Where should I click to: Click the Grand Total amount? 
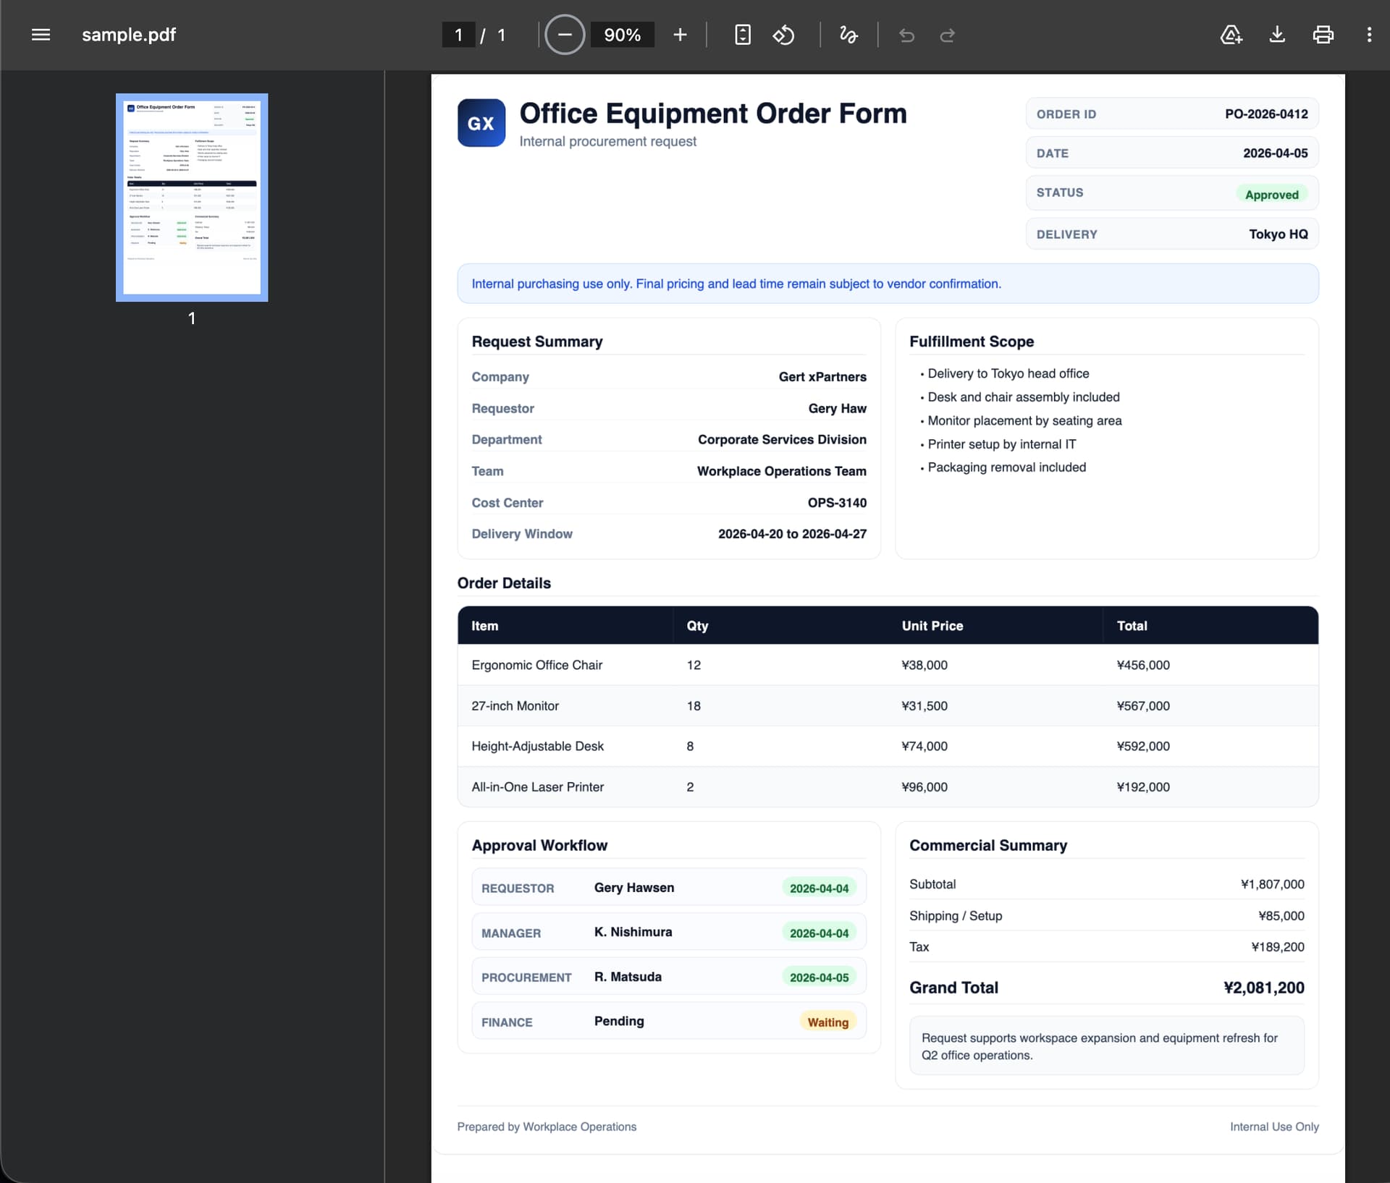click(1263, 988)
